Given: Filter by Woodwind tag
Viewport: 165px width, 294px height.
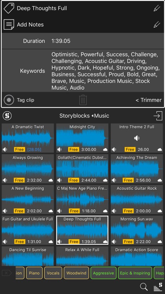Looking at the screenshot, I should [76, 273].
